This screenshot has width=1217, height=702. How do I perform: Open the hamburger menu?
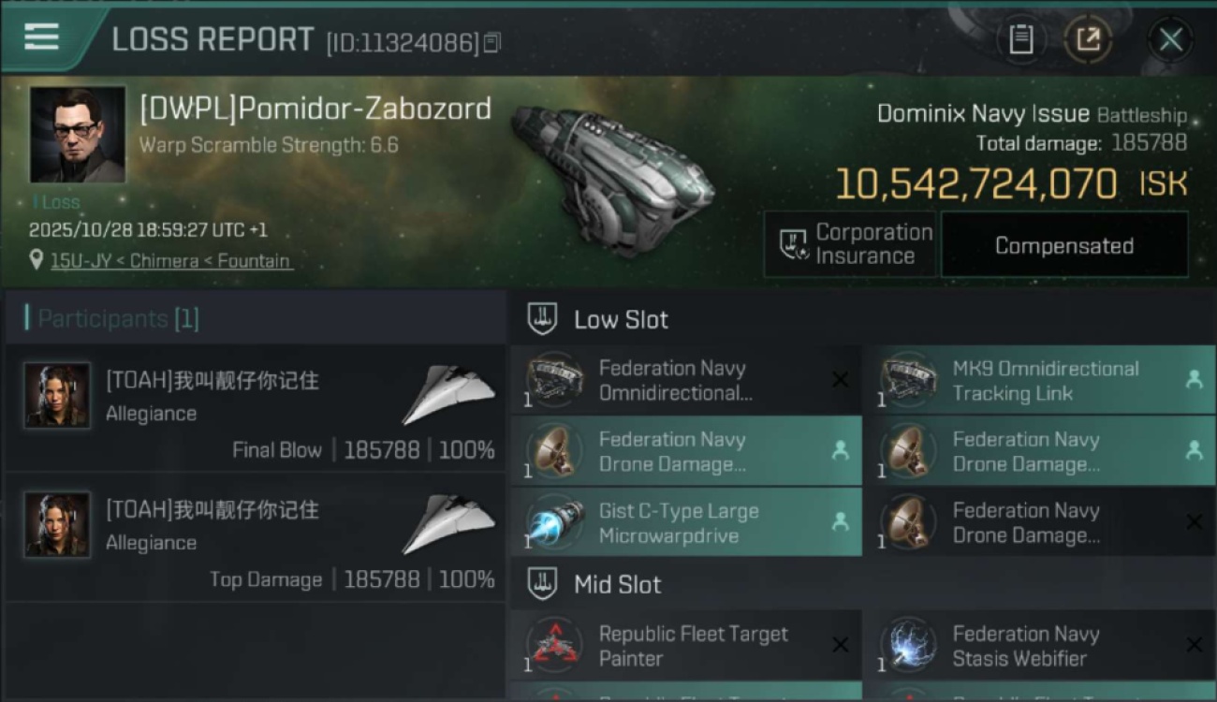42,37
